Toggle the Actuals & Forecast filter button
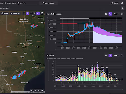The image size is (126, 94). pyautogui.click(x=110, y=14)
